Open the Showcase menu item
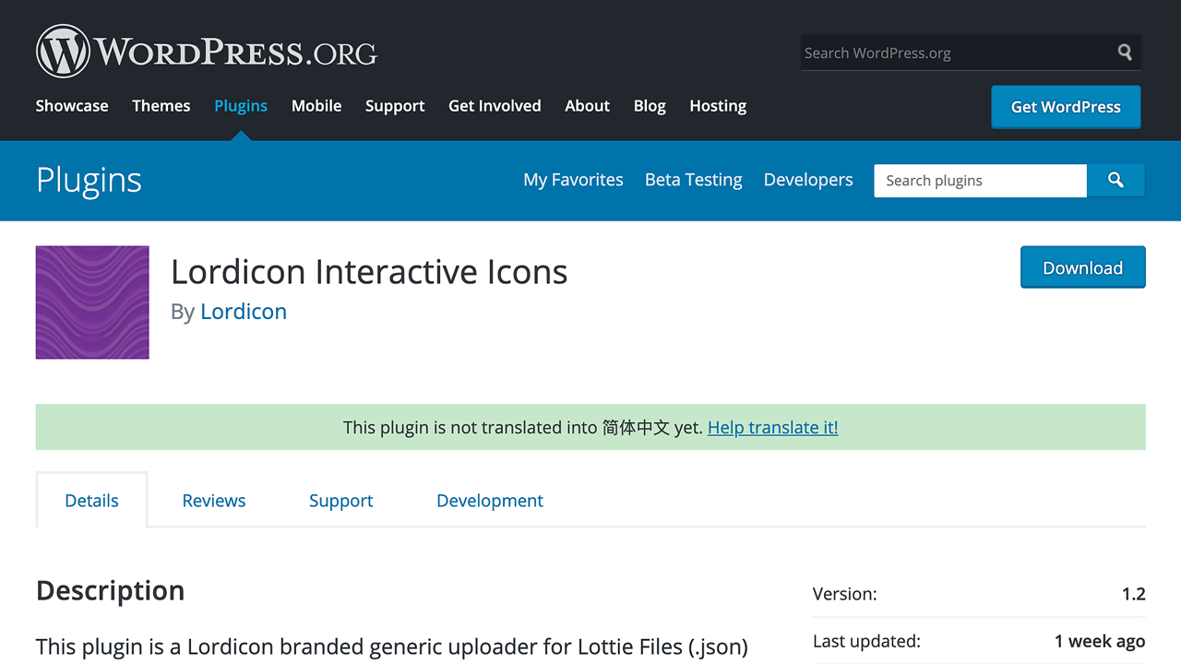This screenshot has width=1181, height=664. click(x=72, y=106)
